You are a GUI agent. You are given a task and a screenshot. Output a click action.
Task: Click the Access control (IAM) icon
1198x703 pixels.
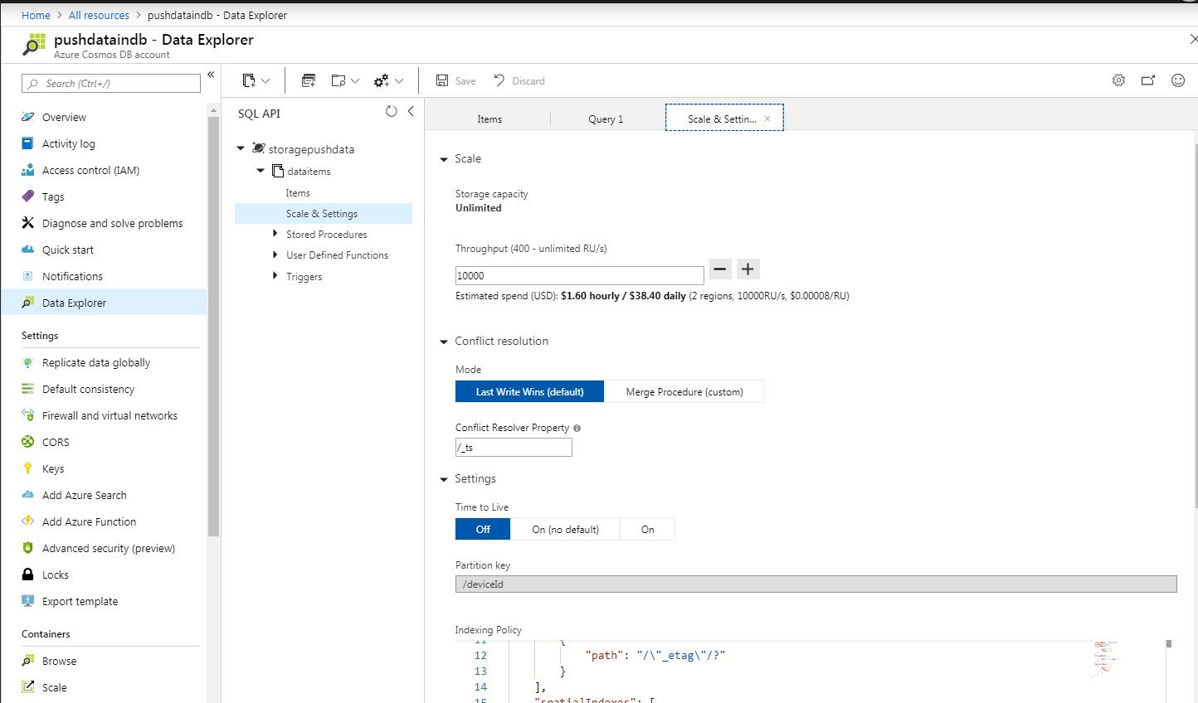point(28,170)
